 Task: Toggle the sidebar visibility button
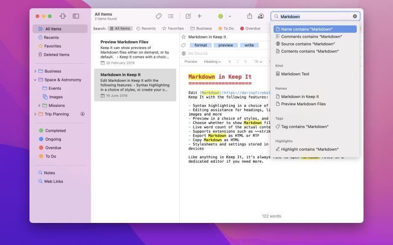click(x=76, y=16)
